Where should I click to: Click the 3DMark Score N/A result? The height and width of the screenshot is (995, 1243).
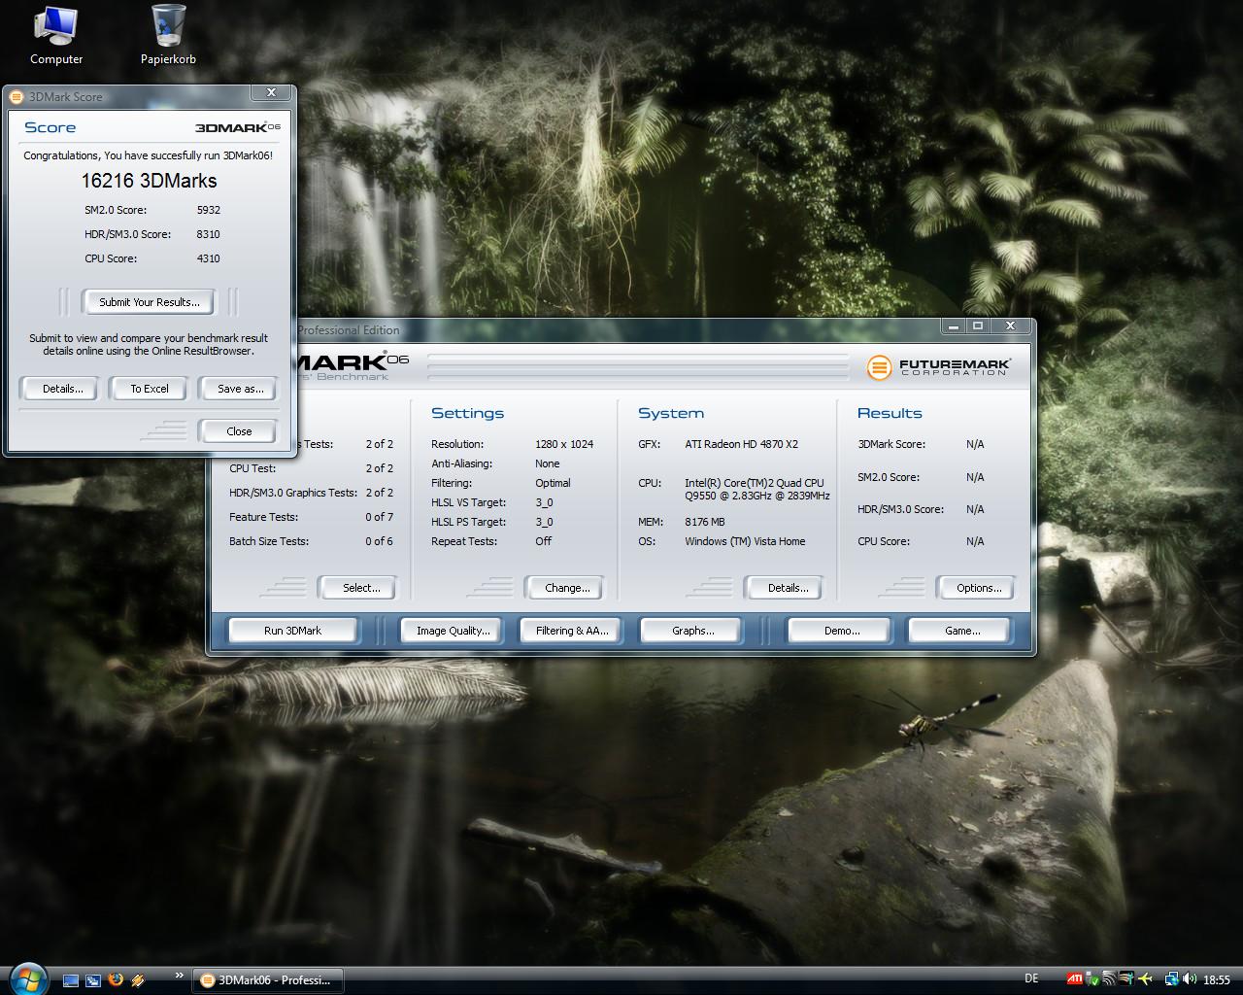975,444
